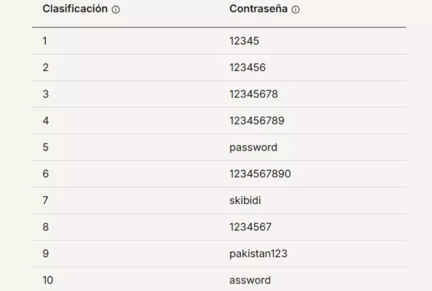Screen dimensions: 432x291
Task: Click the 1234567890 password entry
Action: 260,174
